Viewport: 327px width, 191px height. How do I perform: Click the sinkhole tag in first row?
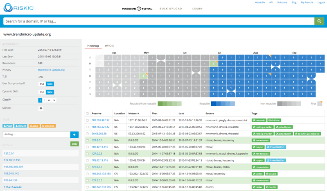[275, 121]
